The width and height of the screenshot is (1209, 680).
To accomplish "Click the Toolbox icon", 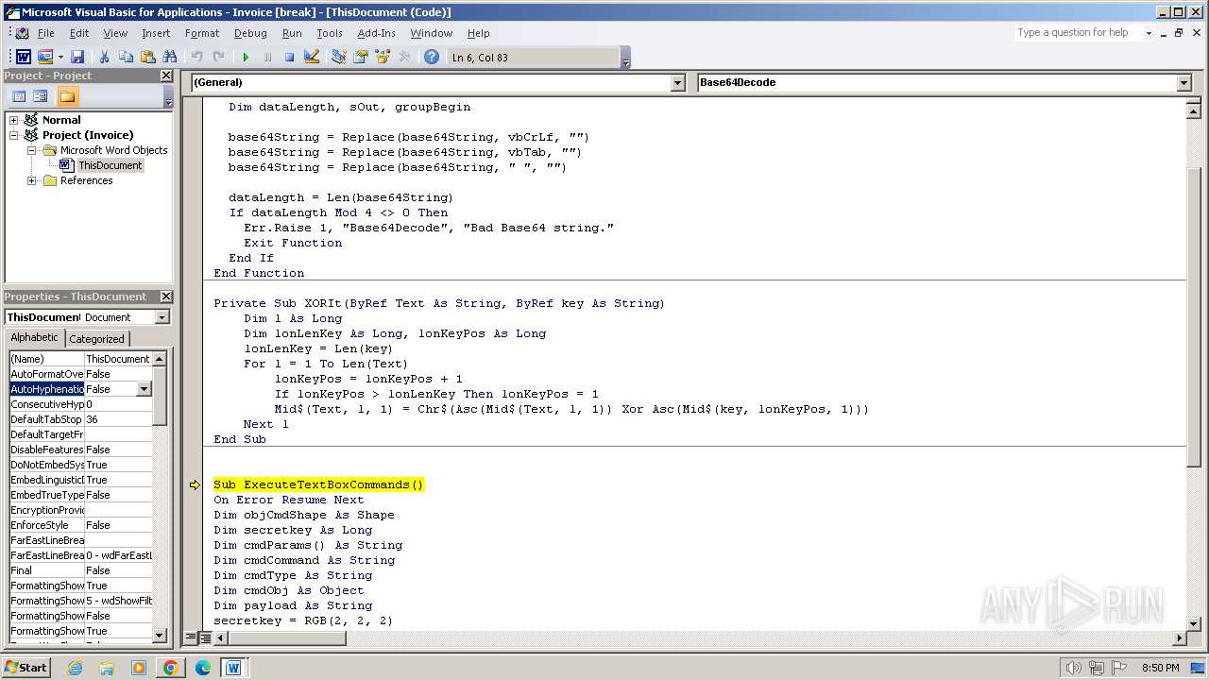I will pyautogui.click(x=404, y=58).
